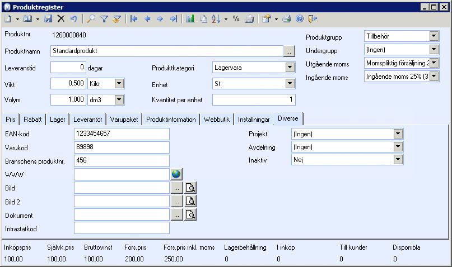Go to the previous record

[147, 19]
